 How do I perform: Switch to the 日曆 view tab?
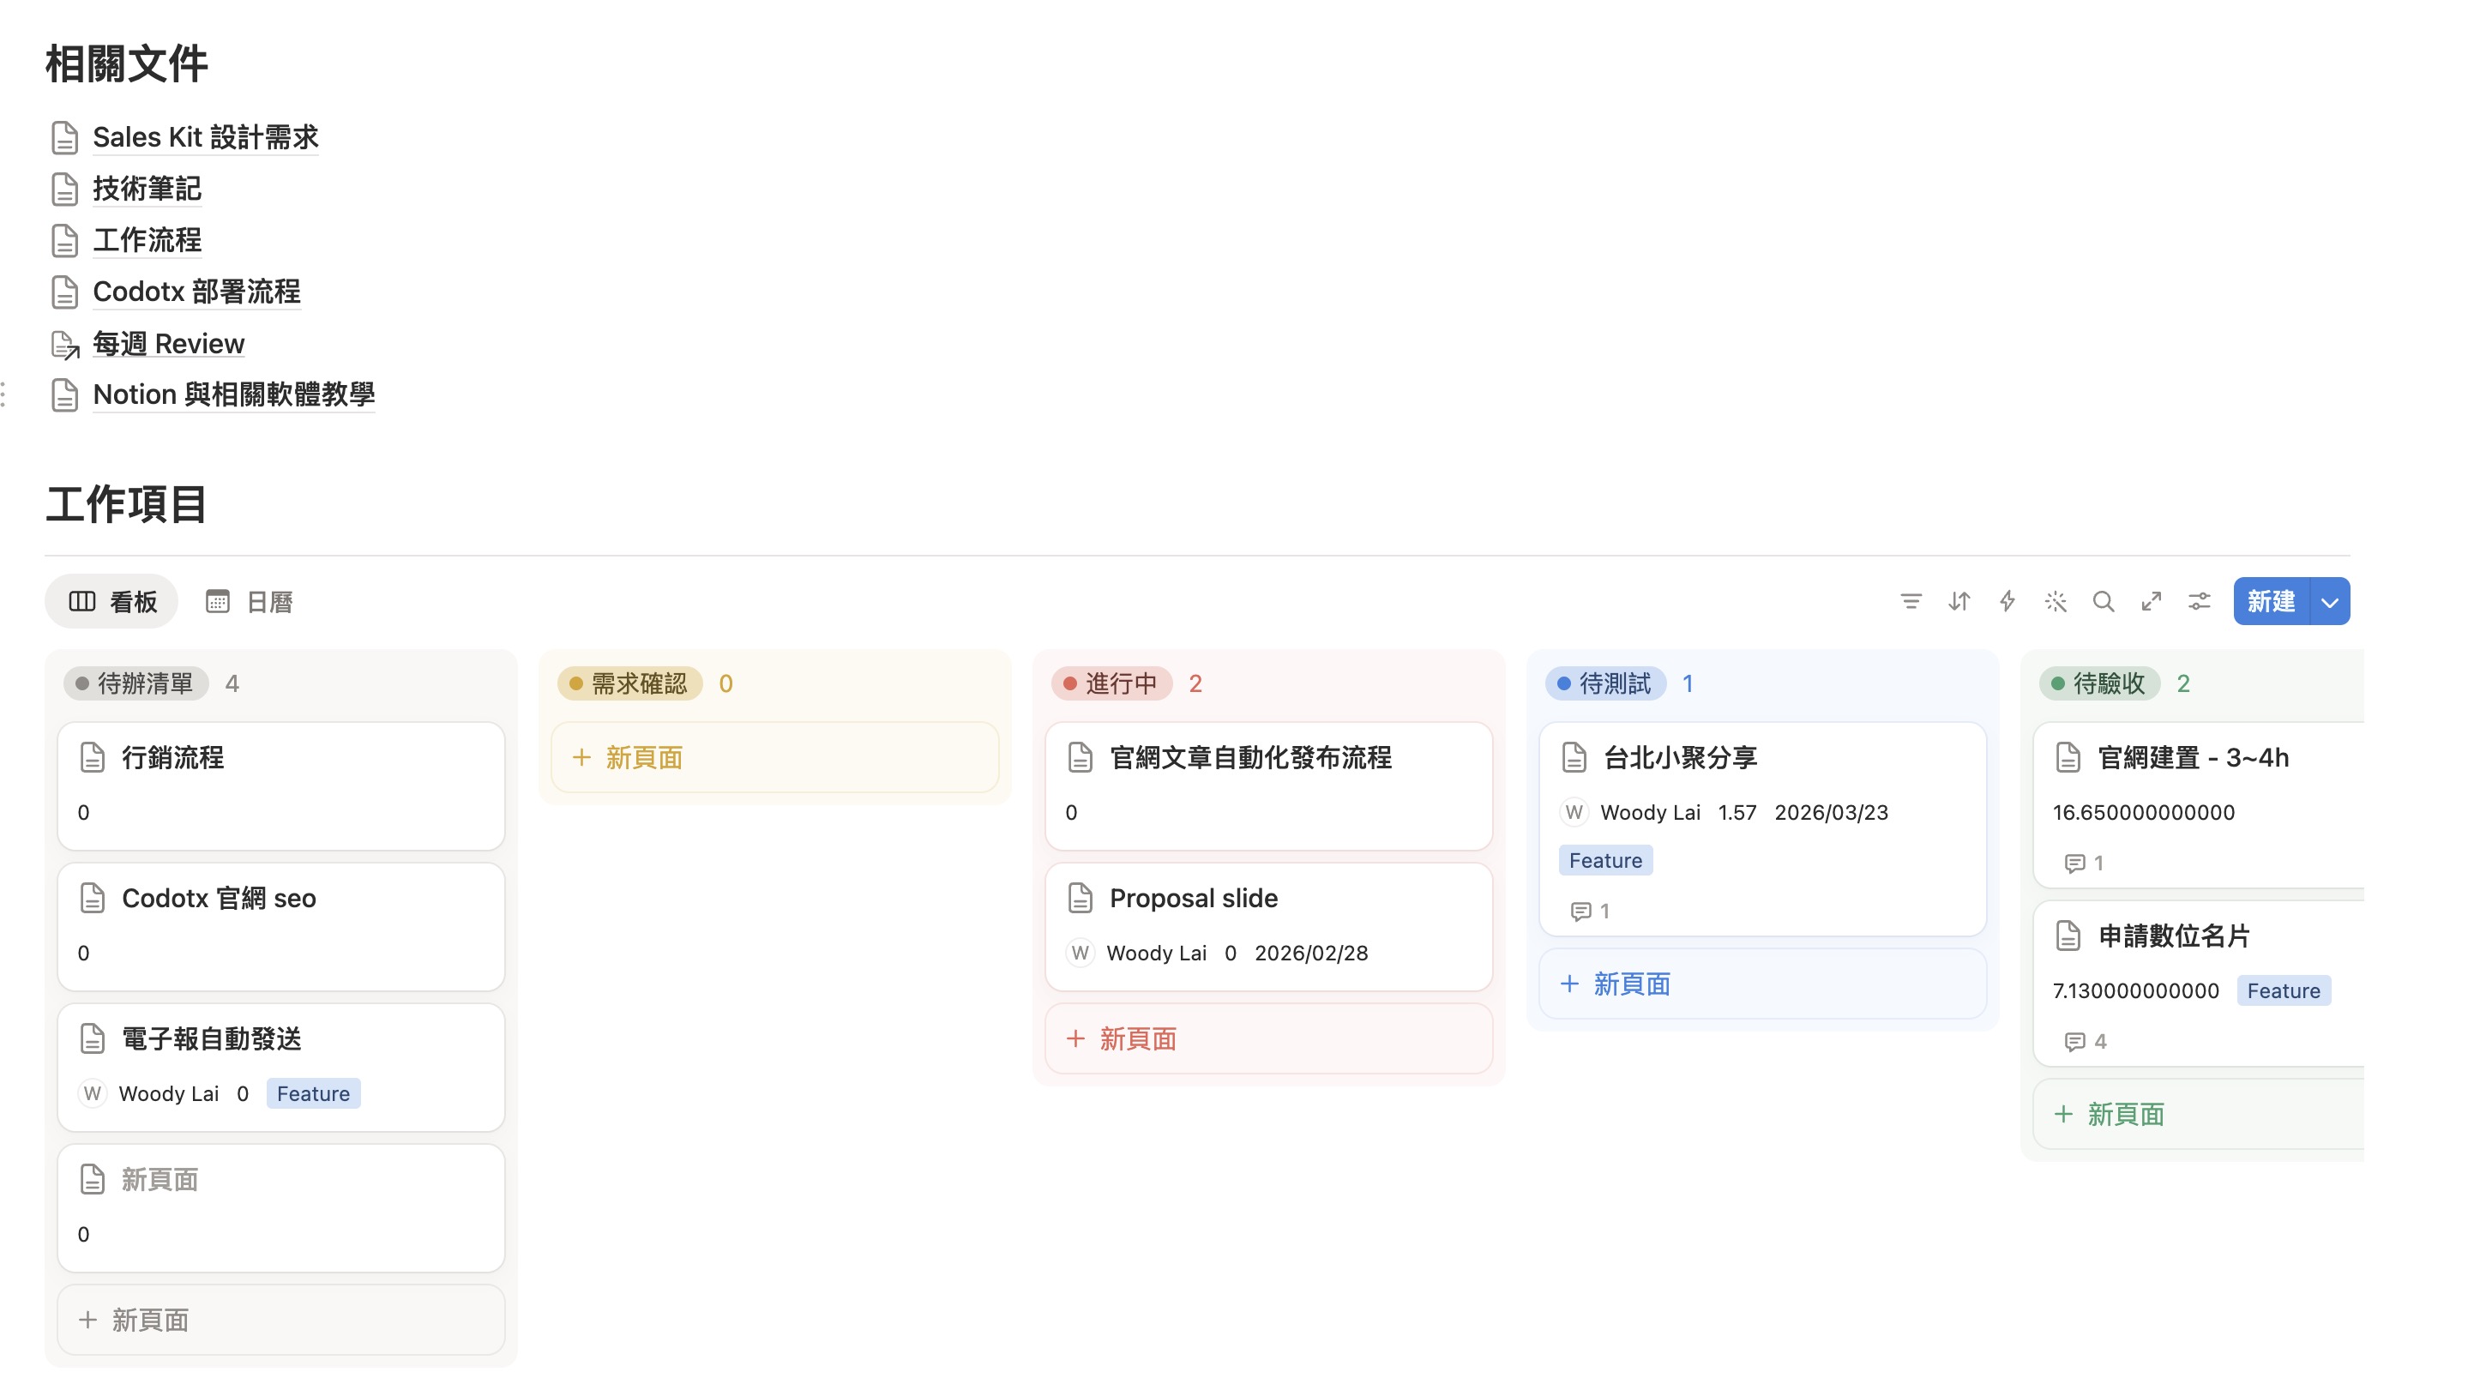tap(268, 601)
